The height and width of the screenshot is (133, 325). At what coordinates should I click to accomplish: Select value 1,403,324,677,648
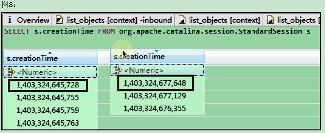point(155,83)
